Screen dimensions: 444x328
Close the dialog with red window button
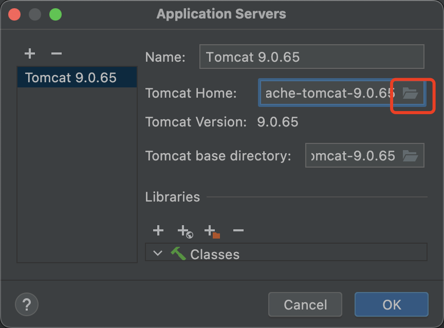coord(14,14)
